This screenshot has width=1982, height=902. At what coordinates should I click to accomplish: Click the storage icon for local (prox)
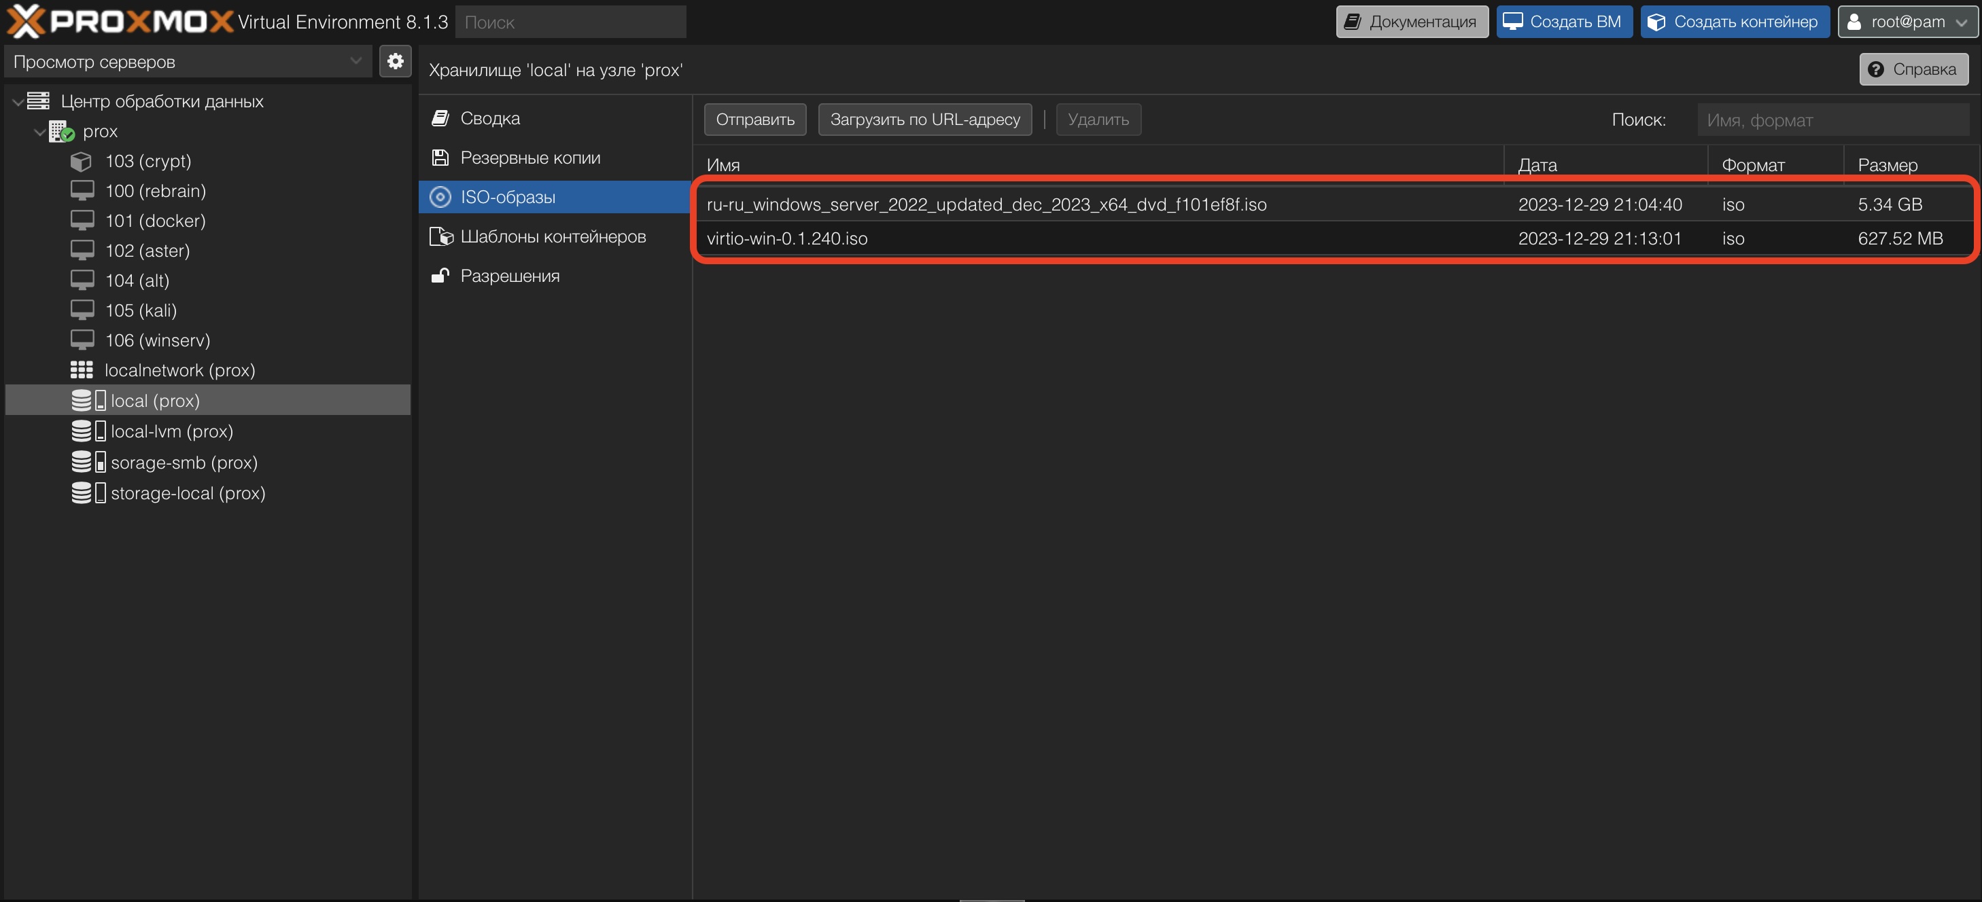pyautogui.click(x=88, y=401)
